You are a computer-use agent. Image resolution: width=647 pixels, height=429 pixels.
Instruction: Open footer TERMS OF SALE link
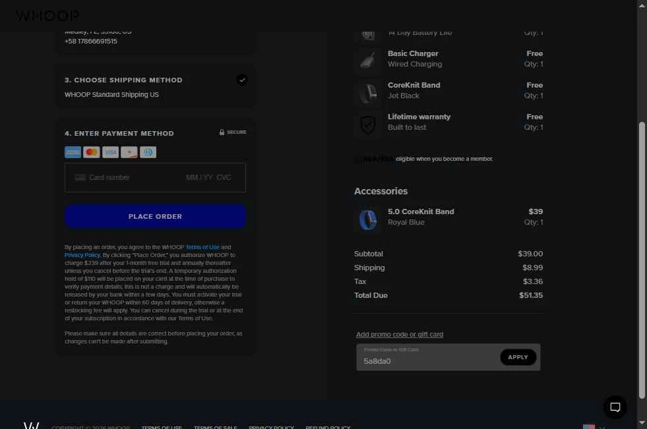click(x=216, y=427)
